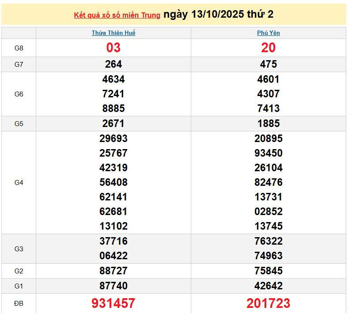Select the G4 number 82476
348x315 pixels.
click(268, 182)
